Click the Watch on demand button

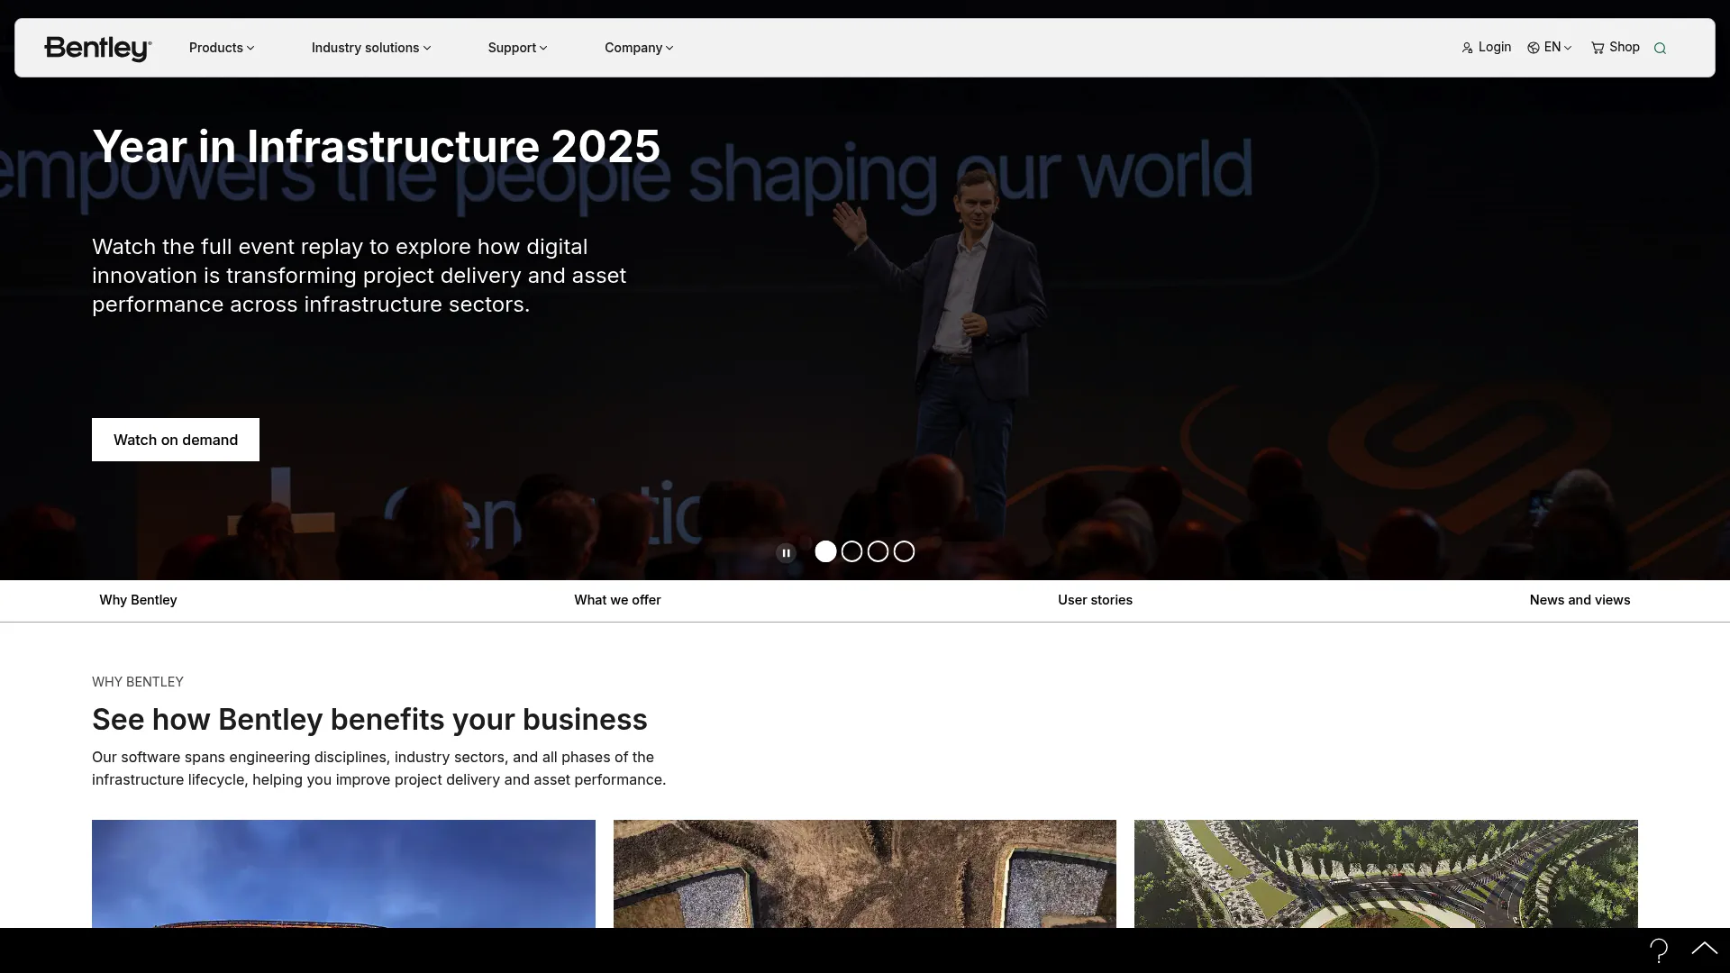(176, 440)
